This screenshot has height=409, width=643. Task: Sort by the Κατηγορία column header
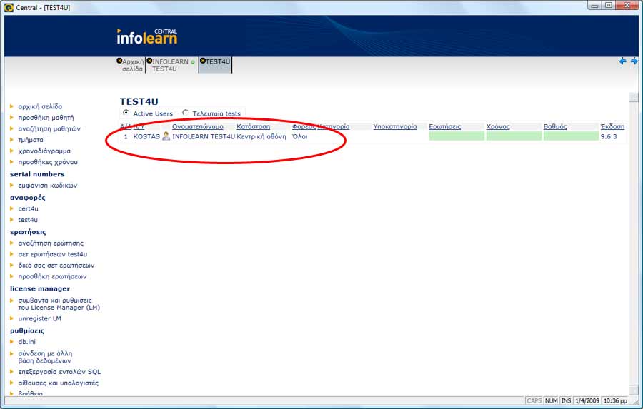334,126
